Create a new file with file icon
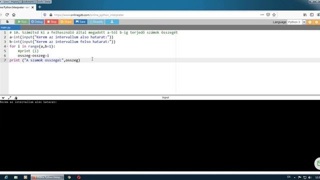 [x=7, y=22]
